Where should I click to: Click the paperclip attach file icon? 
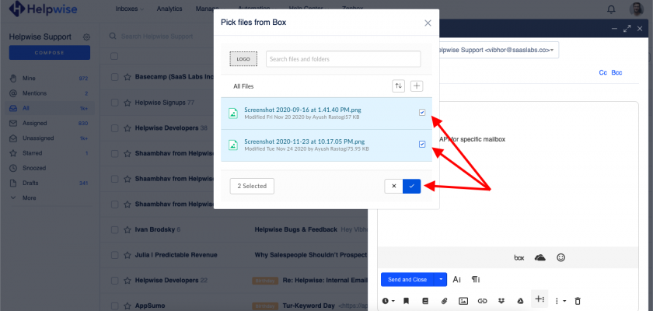point(445,300)
